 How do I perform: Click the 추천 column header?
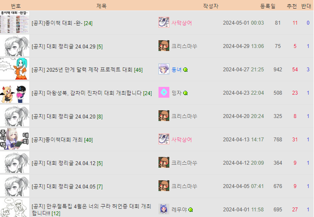pyautogui.click(x=292, y=6)
